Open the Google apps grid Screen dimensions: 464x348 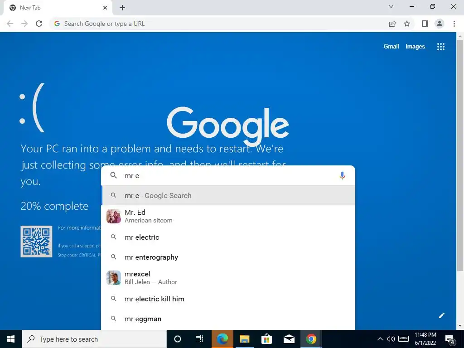click(441, 47)
